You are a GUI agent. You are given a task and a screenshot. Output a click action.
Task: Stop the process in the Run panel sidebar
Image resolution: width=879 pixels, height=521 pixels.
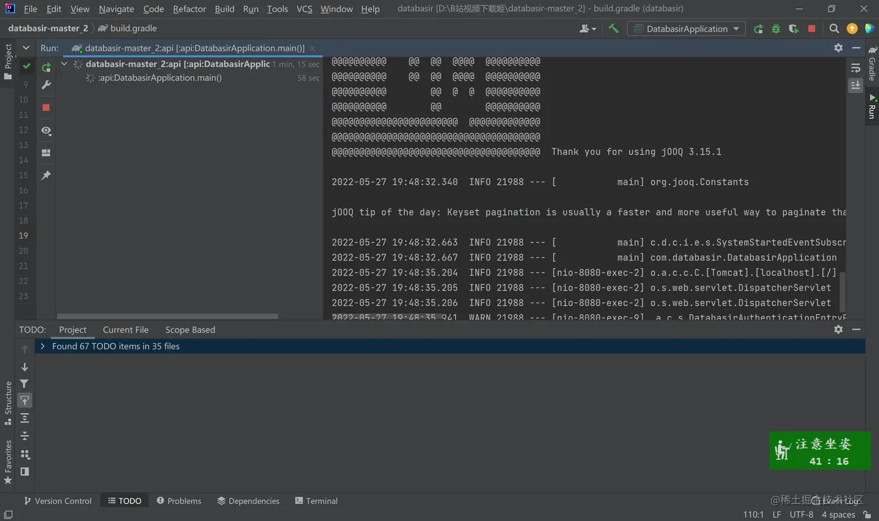[46, 108]
